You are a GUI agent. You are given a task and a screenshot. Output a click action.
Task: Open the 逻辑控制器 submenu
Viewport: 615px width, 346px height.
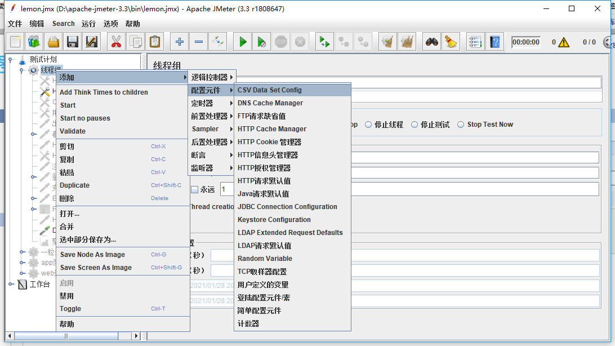pos(212,77)
